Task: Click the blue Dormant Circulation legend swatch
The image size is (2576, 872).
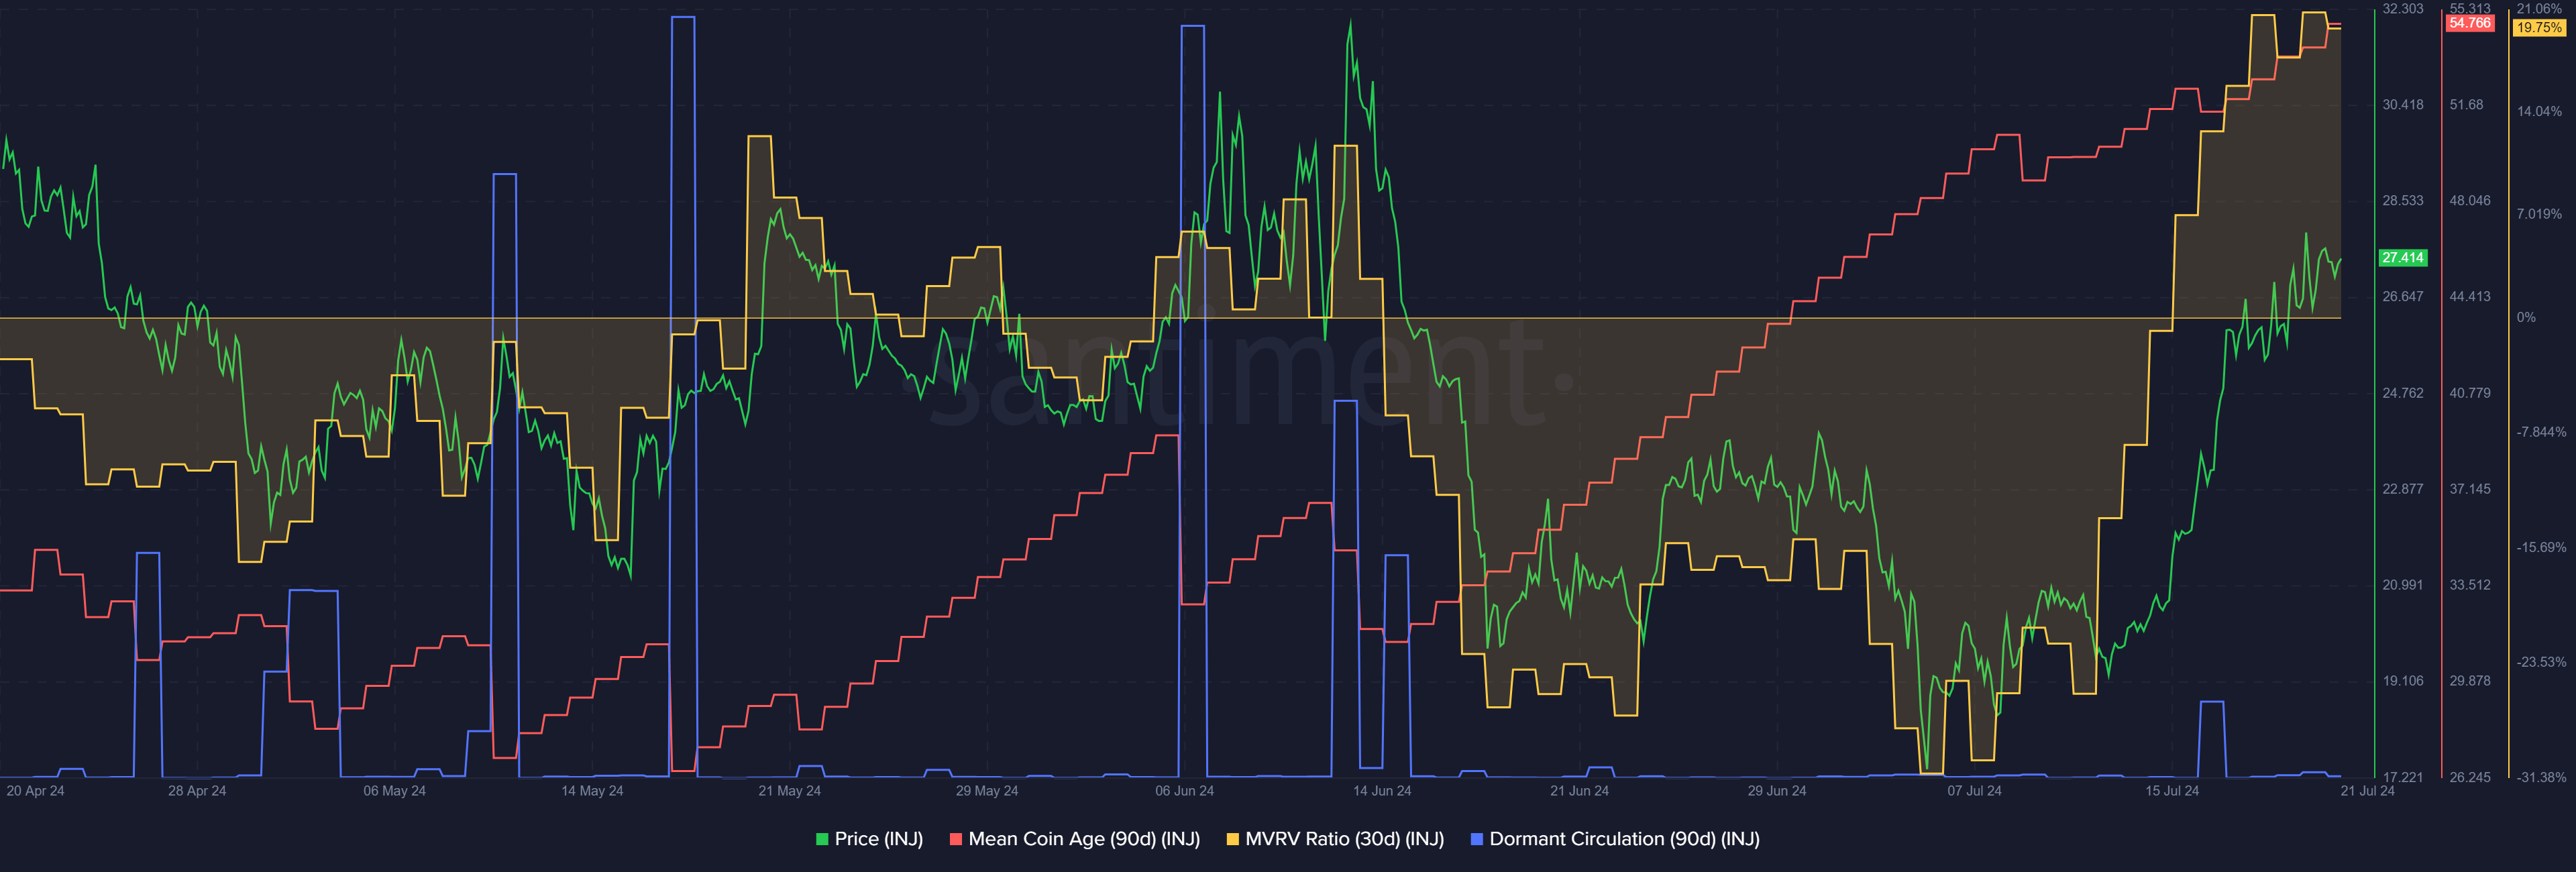Action: [x=1477, y=839]
